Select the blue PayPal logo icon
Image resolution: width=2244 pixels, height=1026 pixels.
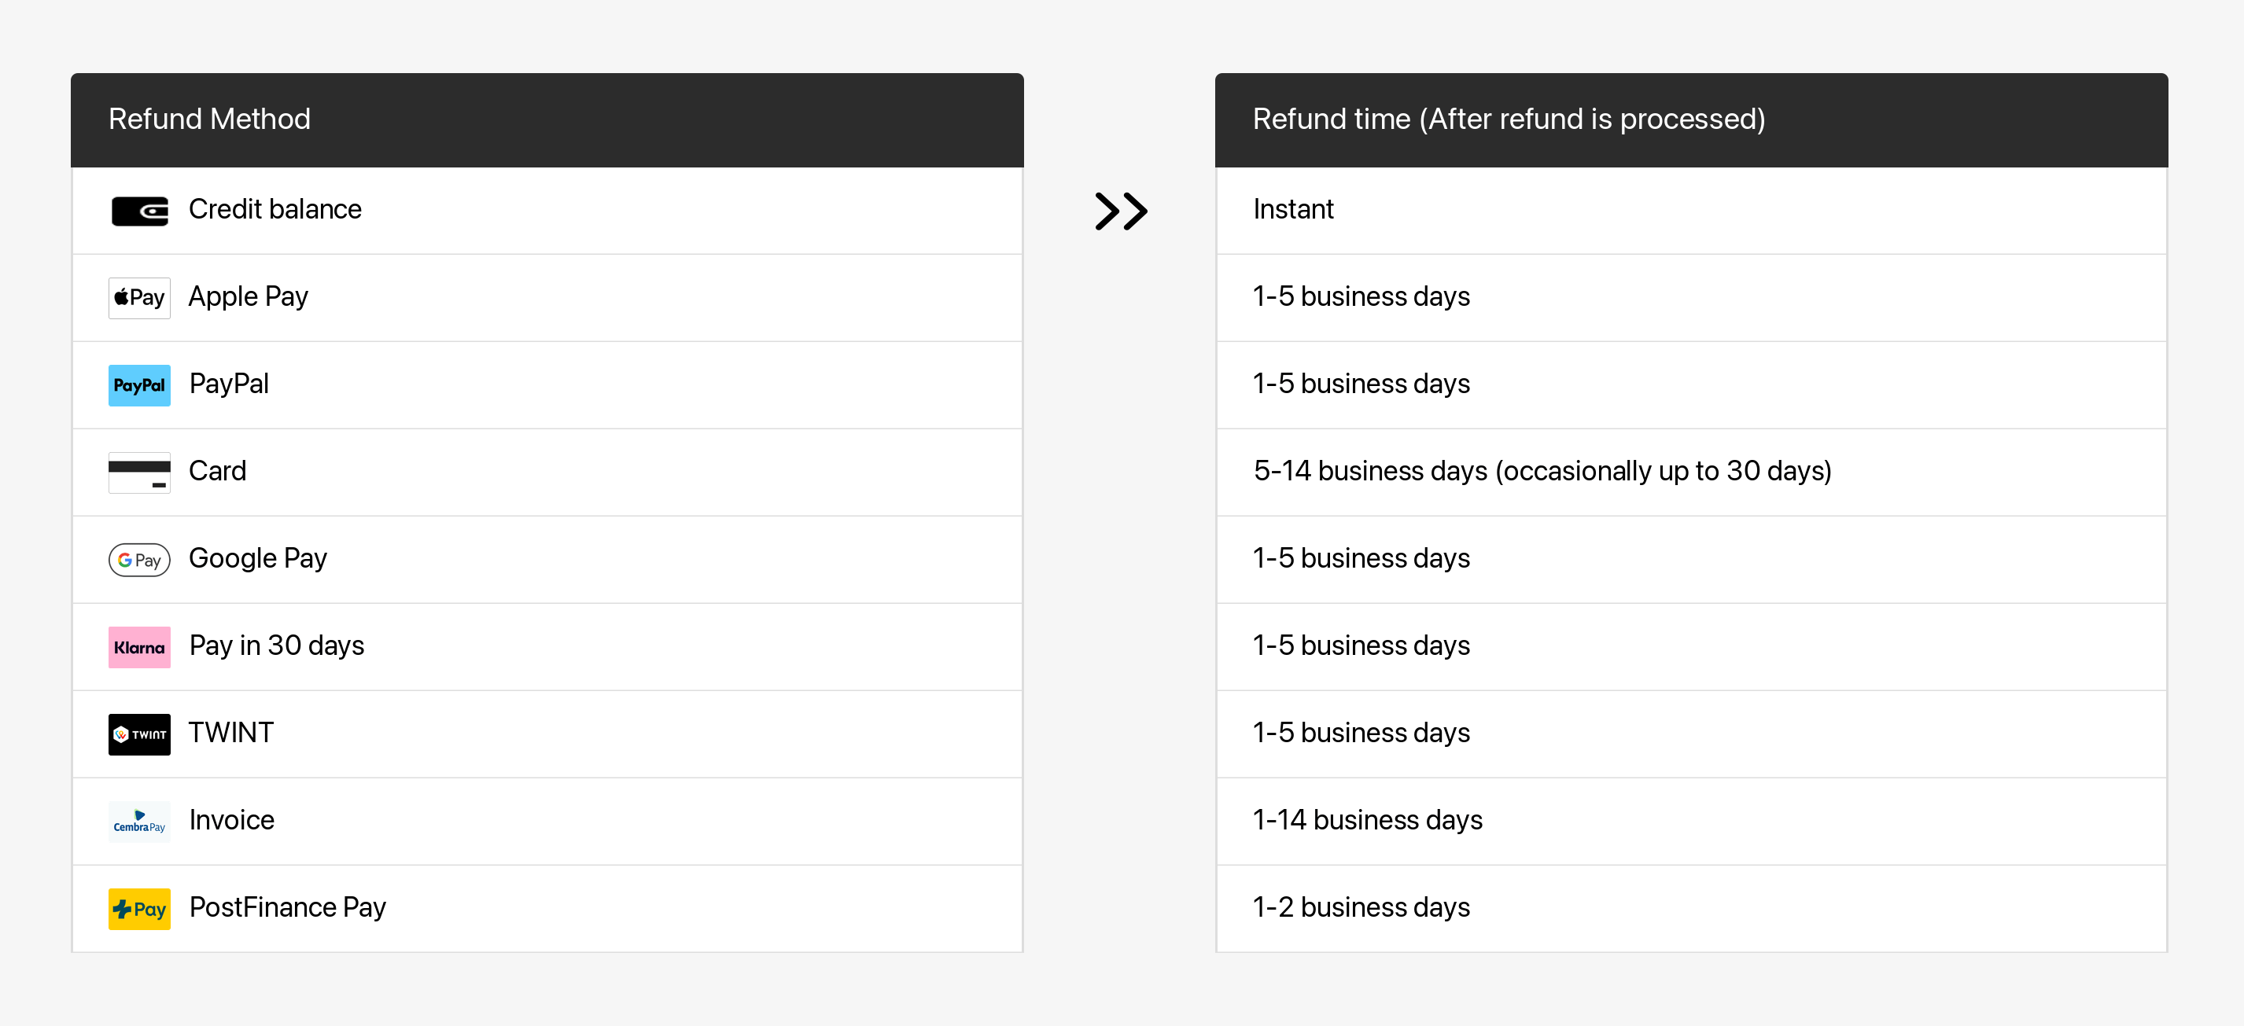pyautogui.click(x=139, y=385)
